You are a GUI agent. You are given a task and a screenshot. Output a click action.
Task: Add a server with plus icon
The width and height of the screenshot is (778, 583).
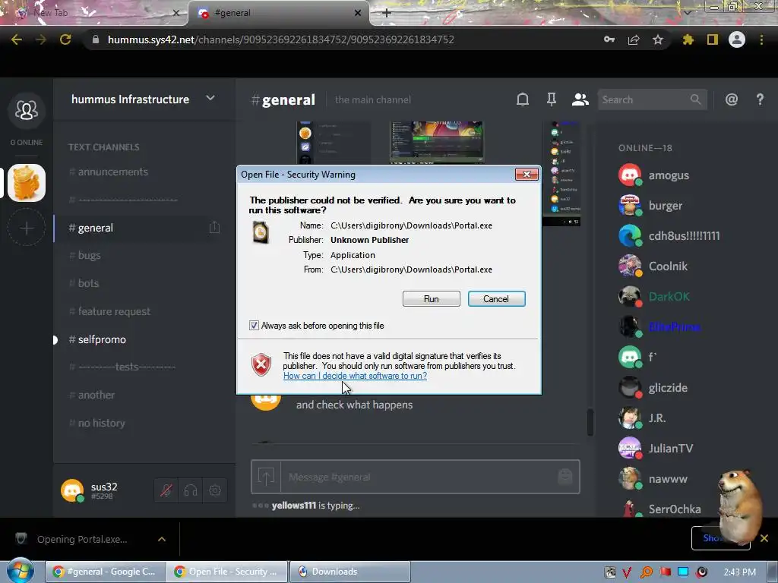(x=27, y=228)
